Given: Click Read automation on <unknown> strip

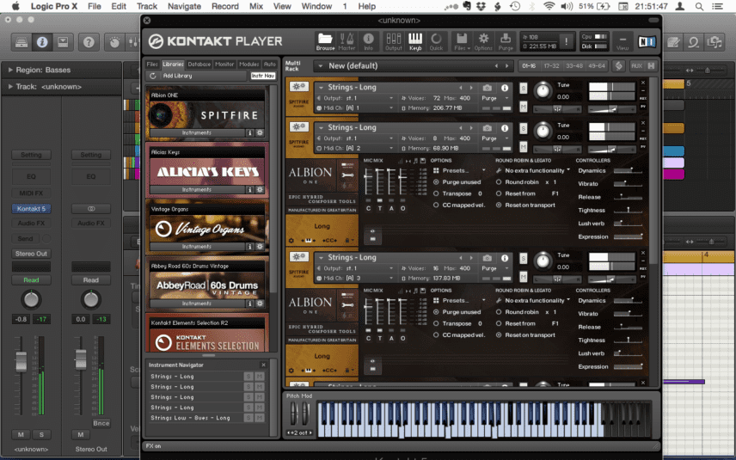Looking at the screenshot, I should point(31,279).
